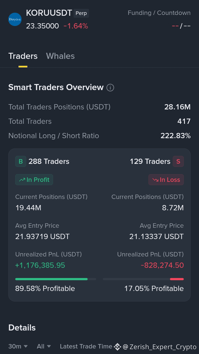Image resolution: width=199 pixels, height=354 pixels.
Task: Tap the 222.83% long/short ratio value
Action: click(x=176, y=136)
